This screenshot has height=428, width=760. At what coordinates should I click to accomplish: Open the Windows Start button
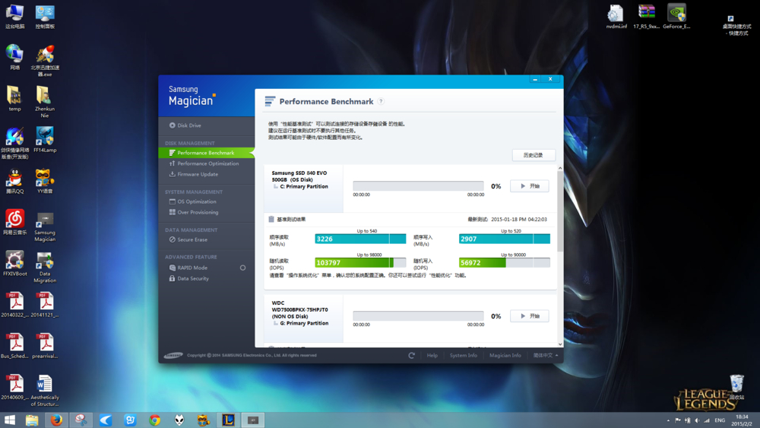tap(10, 420)
